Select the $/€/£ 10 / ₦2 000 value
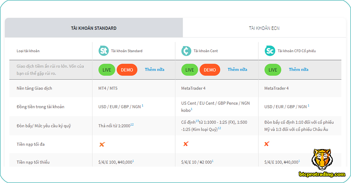This screenshot has height=183, width=351. pos(196,162)
